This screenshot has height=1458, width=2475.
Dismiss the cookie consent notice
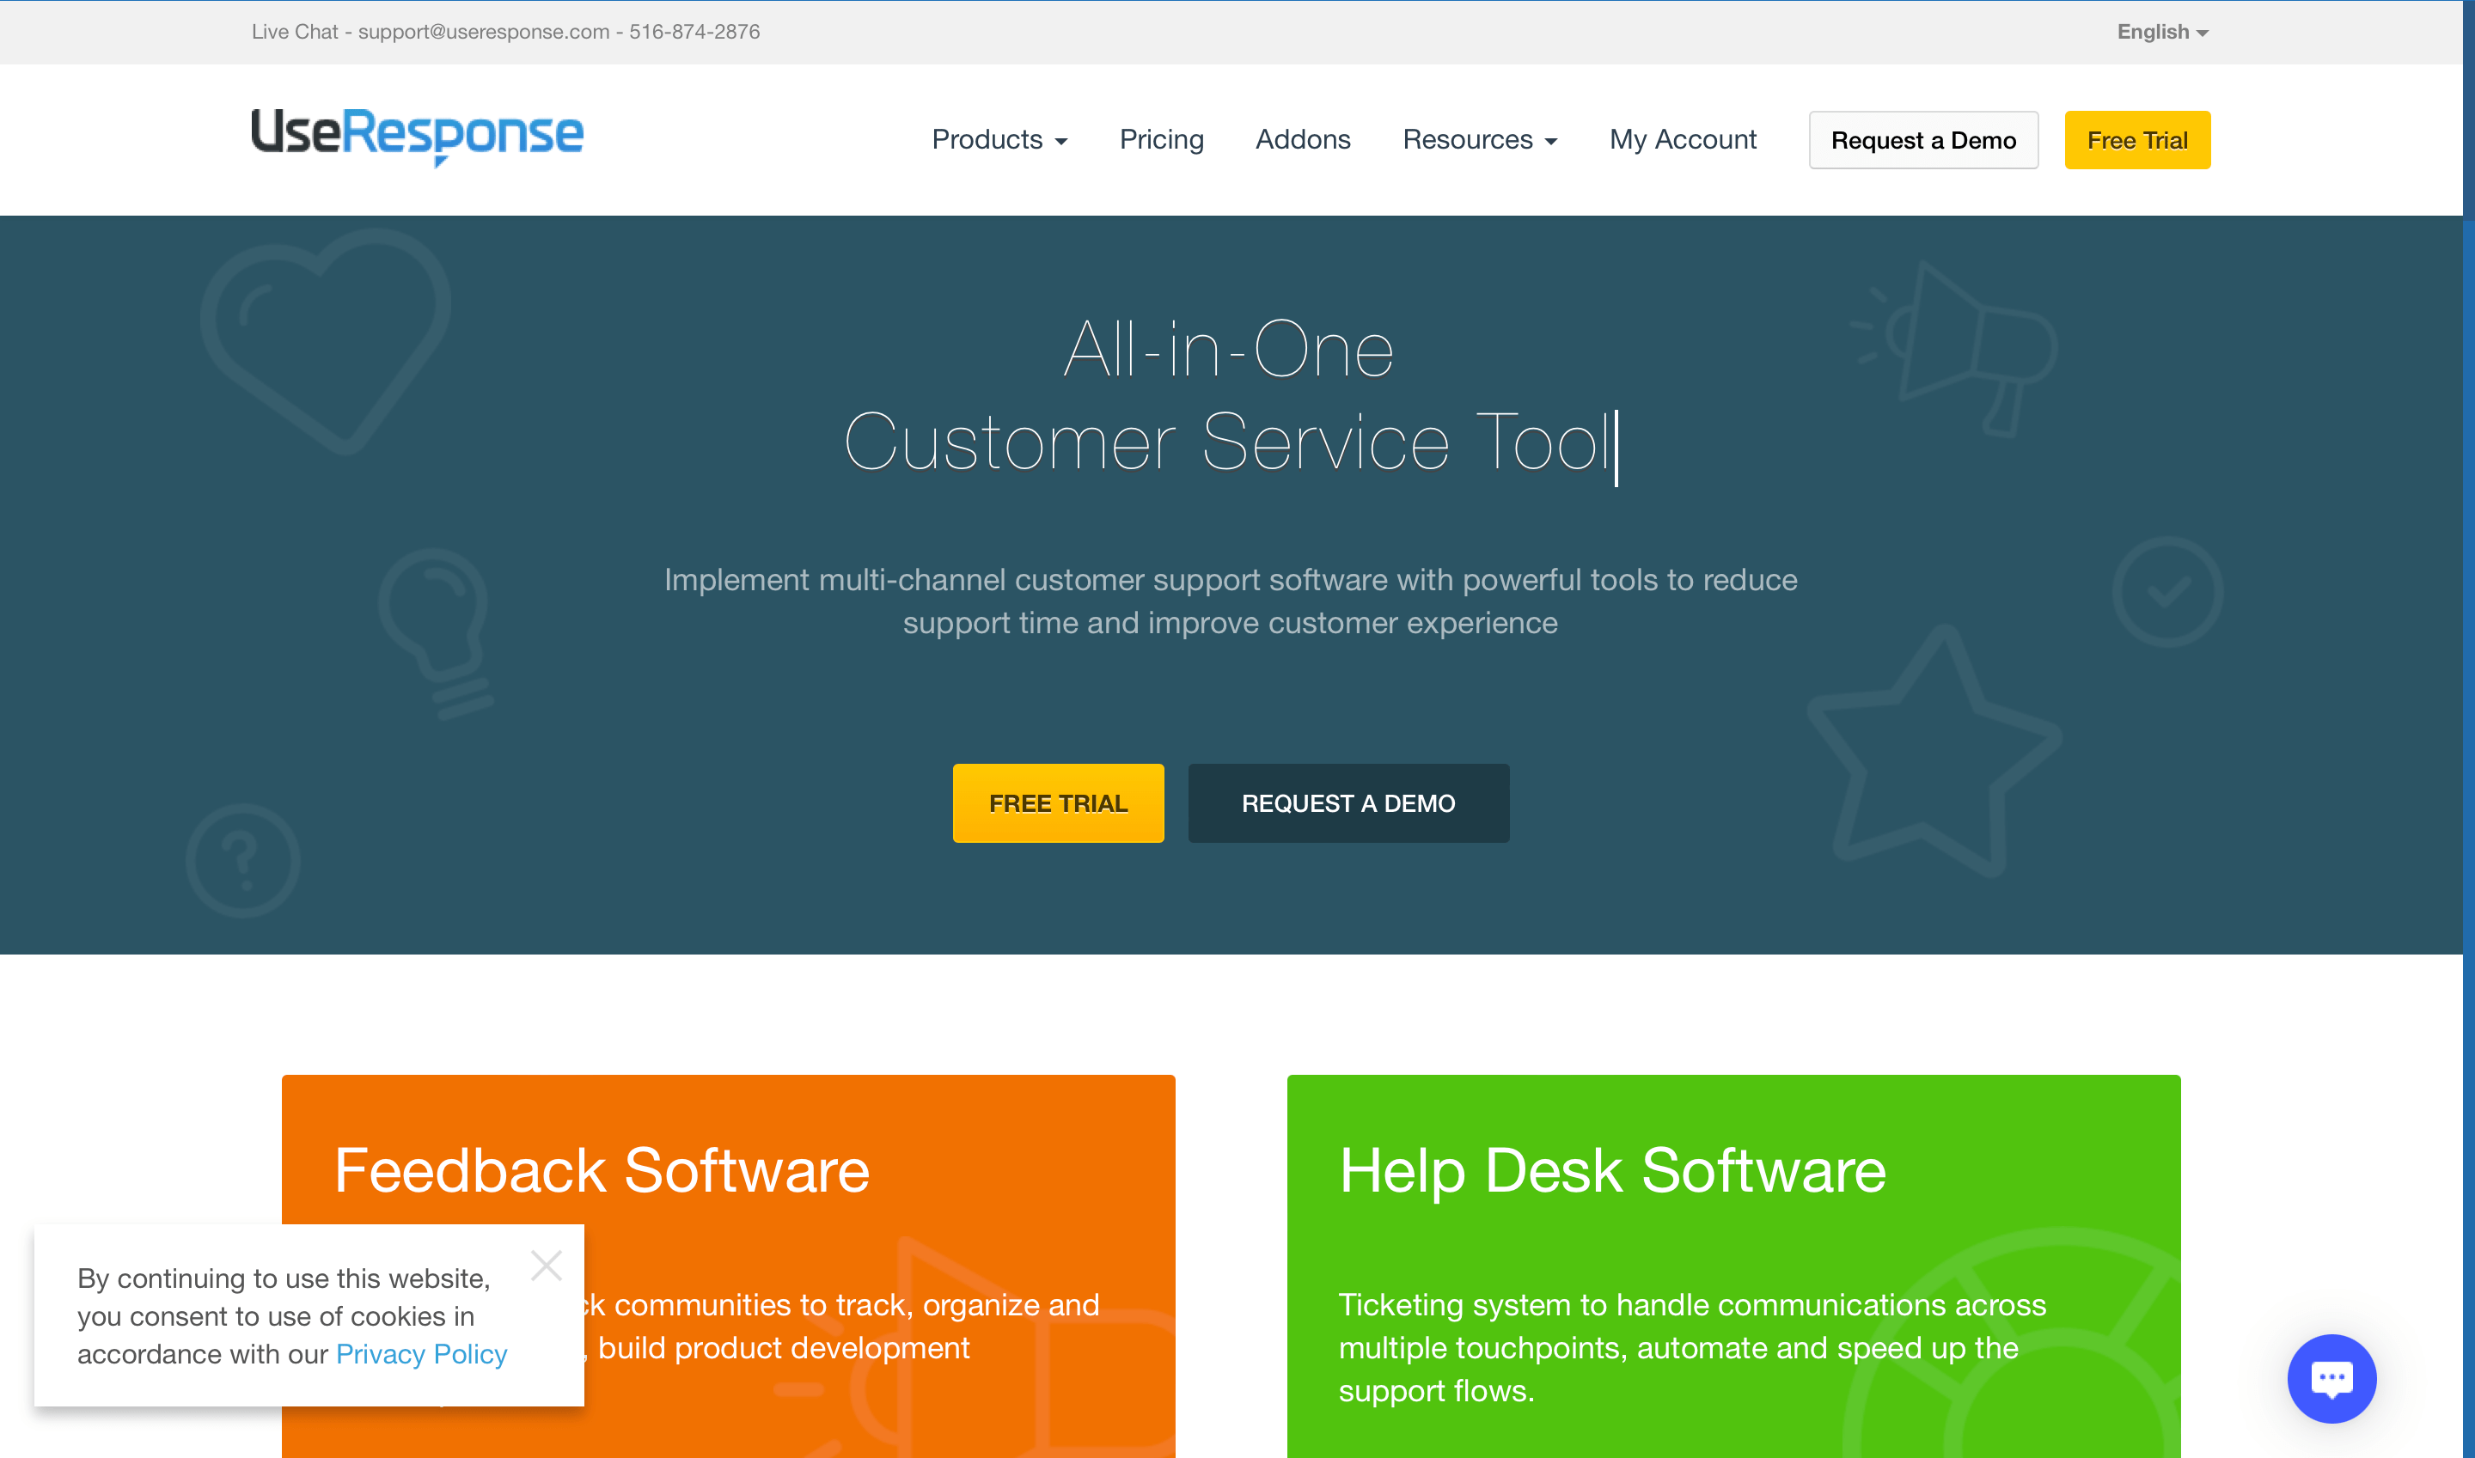coord(547,1266)
